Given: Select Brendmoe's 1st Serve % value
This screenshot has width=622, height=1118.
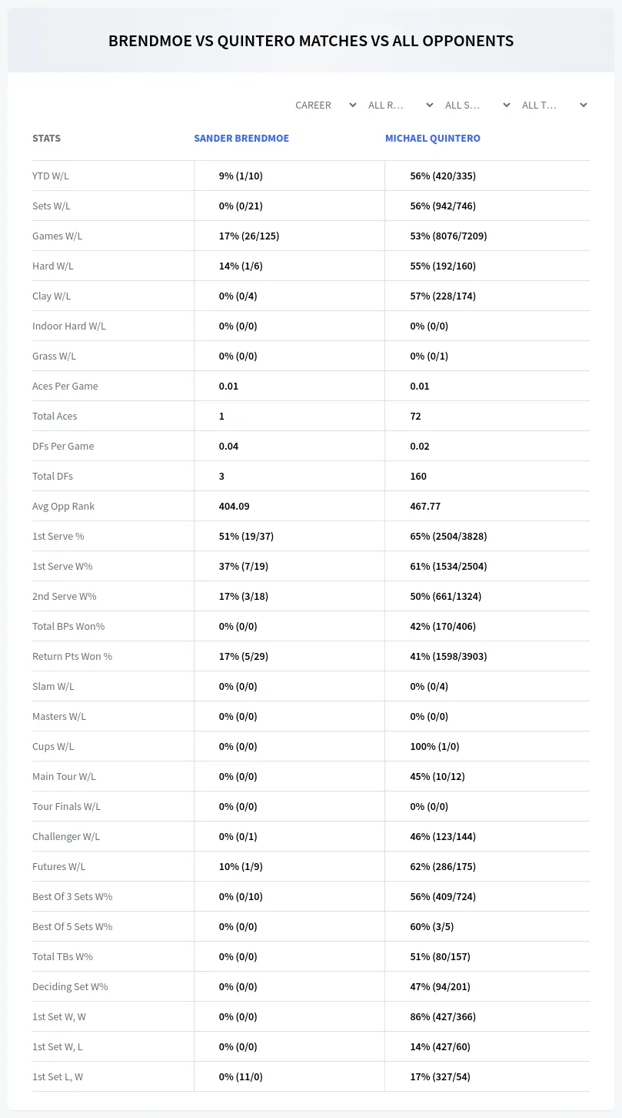Looking at the screenshot, I should point(246,537).
